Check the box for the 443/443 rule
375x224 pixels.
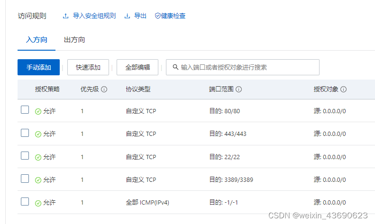tap(25, 133)
